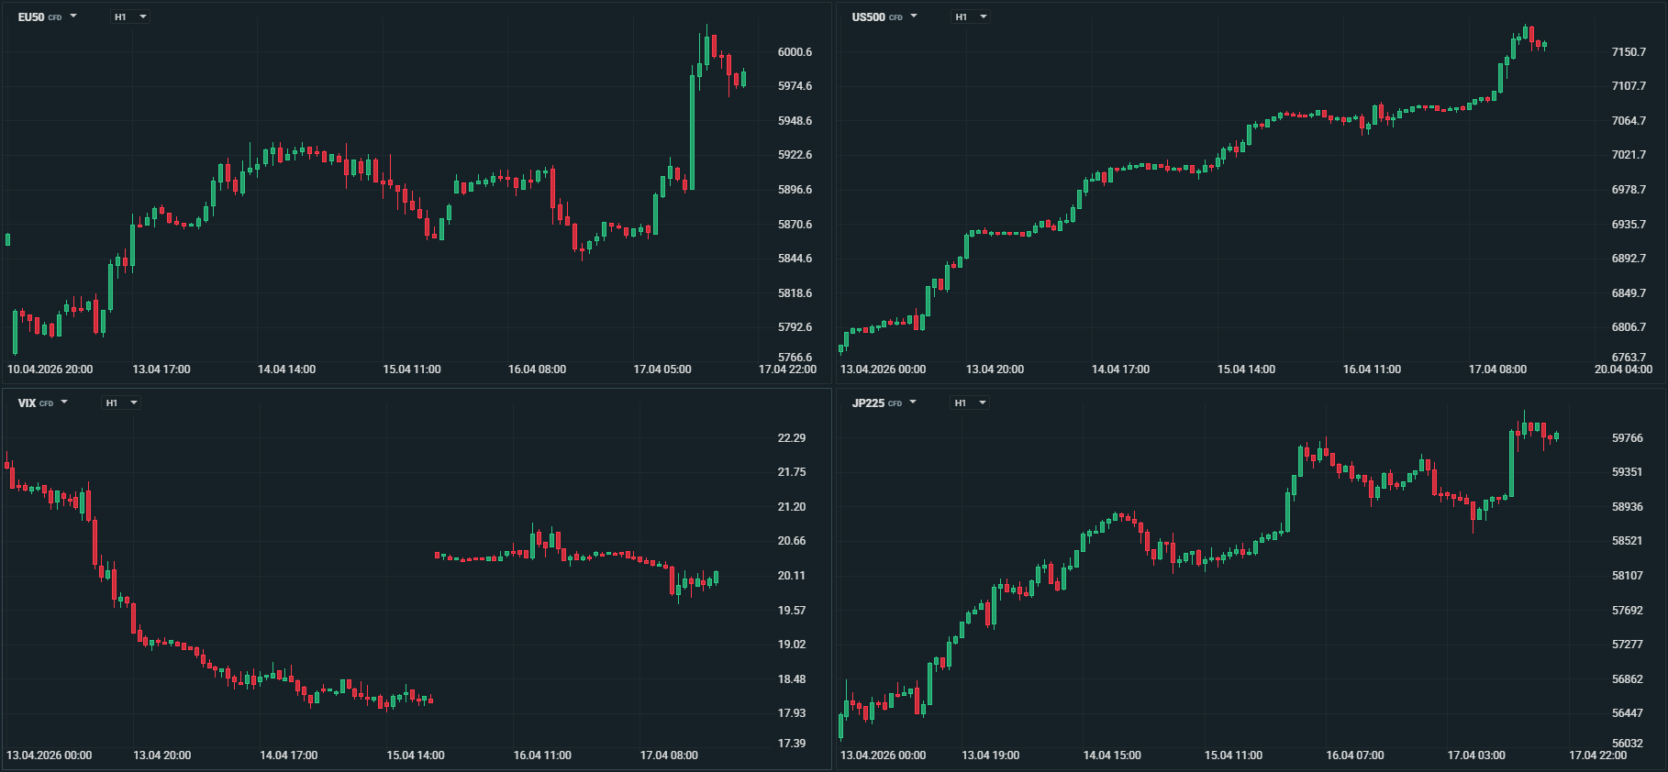Change the H1 timeframe on VIX chart
1668x772 pixels.
tap(120, 403)
